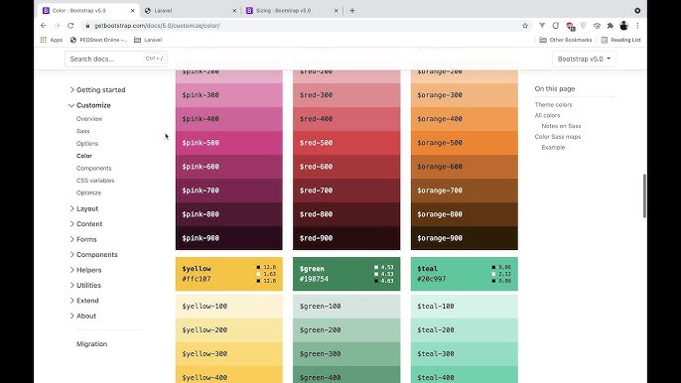Jump to Theme colors section
Screen dimensions: 681x383
[x=553, y=104]
